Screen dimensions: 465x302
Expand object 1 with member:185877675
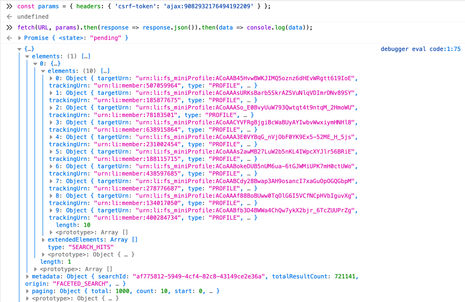point(51,93)
